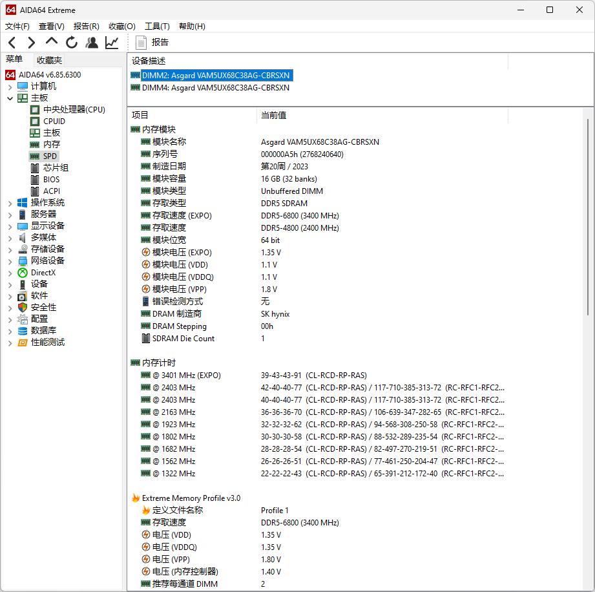
Task: Switch to the 收藏夹 tab
Action: 50,60
